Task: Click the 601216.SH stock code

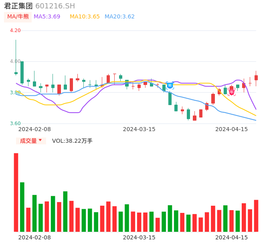Action: click(55, 6)
